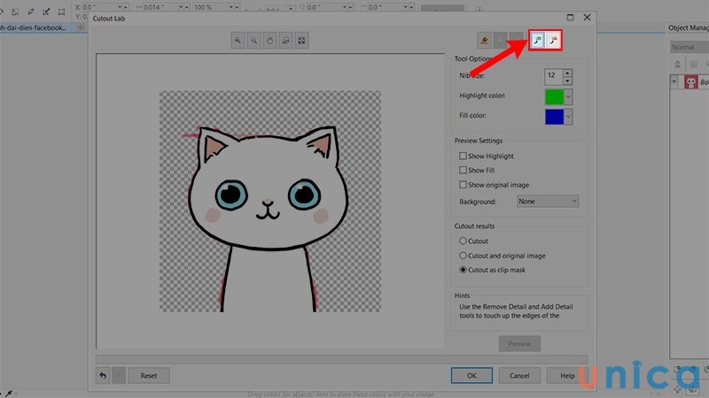Expand the Fill color dropdown arrow
The width and height of the screenshot is (709, 398).
[x=568, y=116]
